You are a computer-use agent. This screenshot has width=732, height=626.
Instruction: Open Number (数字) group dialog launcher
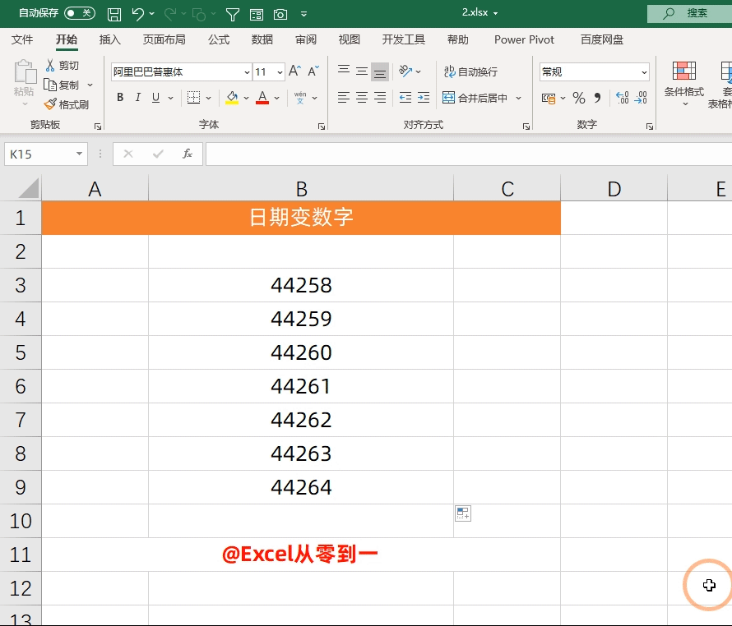tap(650, 127)
